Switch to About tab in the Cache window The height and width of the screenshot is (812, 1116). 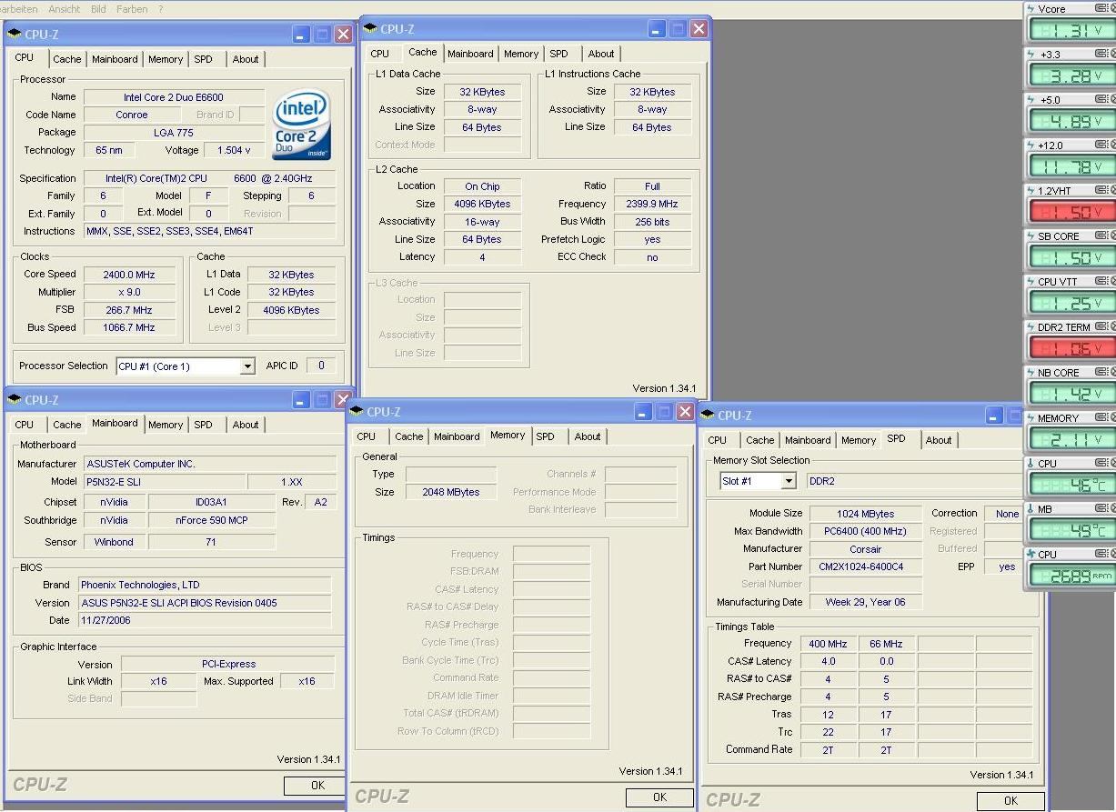click(x=601, y=54)
